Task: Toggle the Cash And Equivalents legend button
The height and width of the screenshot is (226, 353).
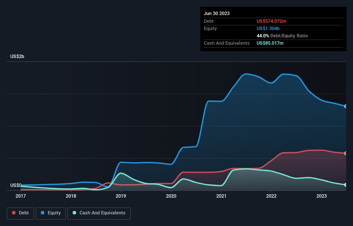Action: tap(99, 213)
